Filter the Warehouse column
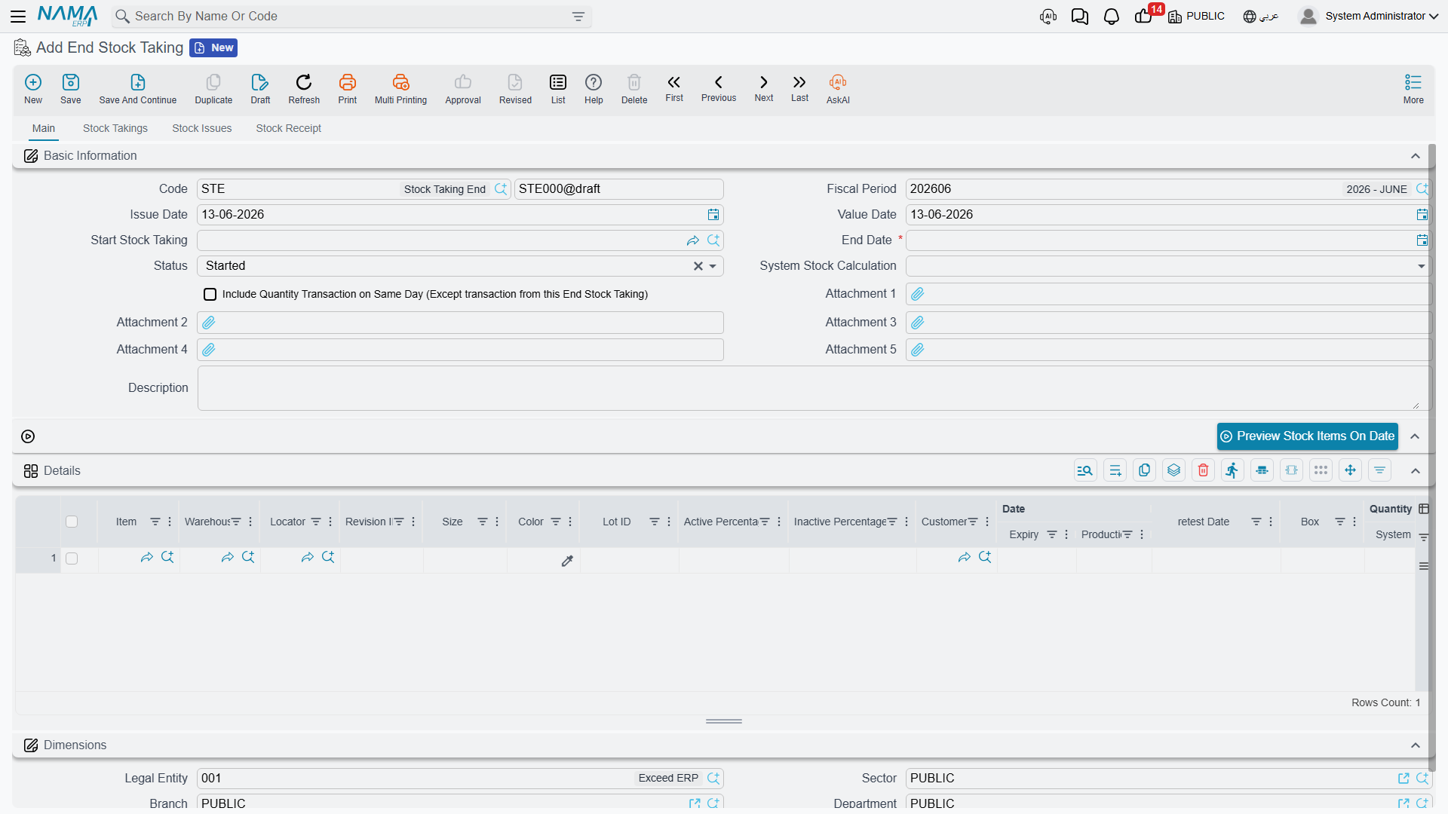1448x814 pixels. 236,522
